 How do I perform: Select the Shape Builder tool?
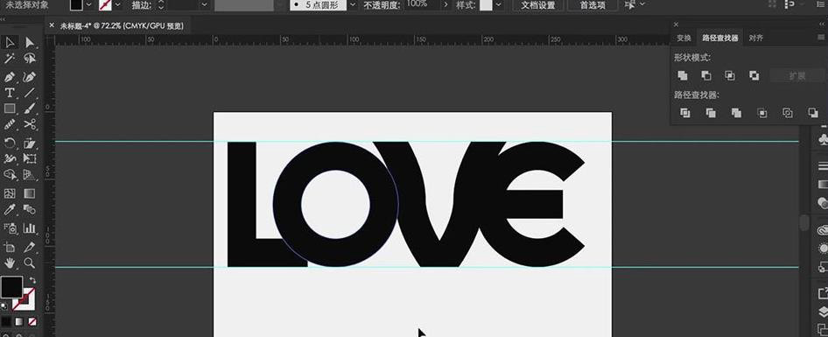(x=10, y=174)
